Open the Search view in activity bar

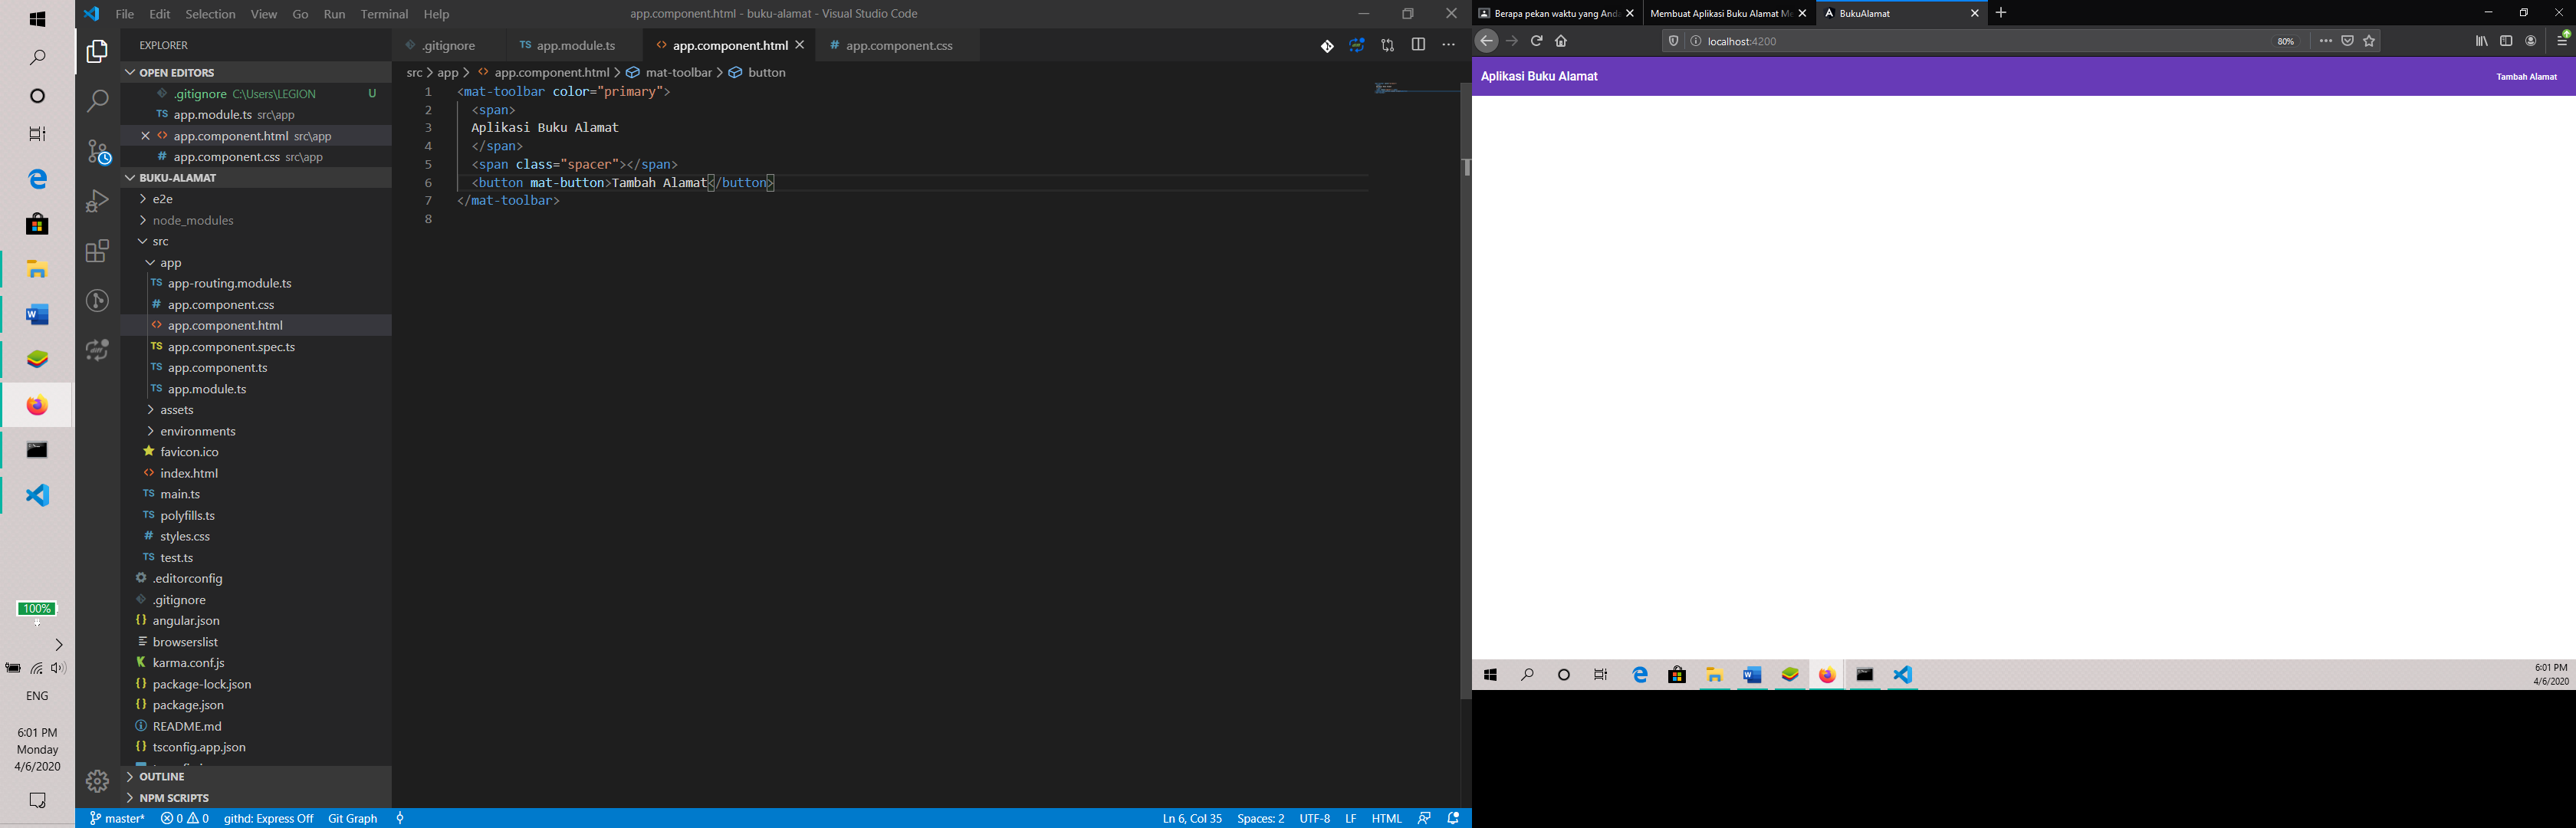97,101
